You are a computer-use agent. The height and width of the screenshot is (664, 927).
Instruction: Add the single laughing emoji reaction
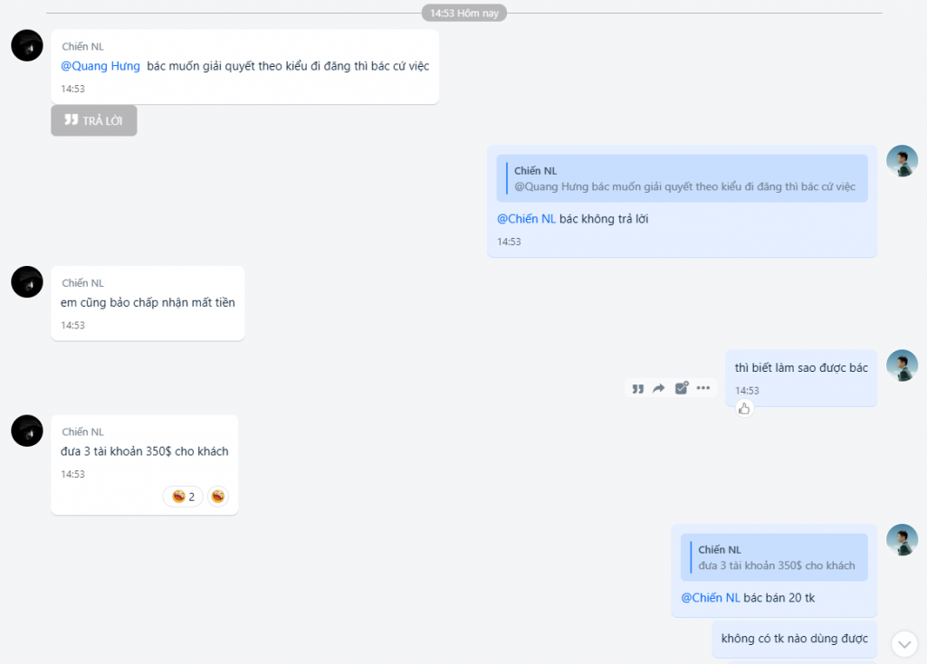pyautogui.click(x=218, y=497)
